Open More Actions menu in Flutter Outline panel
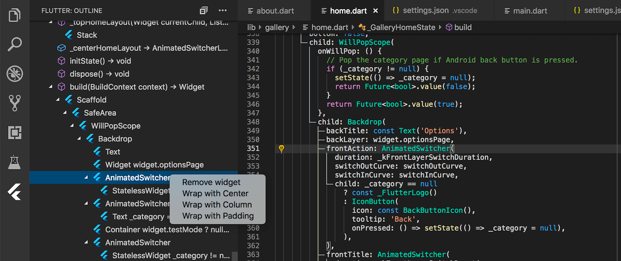621x261 pixels. (x=222, y=10)
